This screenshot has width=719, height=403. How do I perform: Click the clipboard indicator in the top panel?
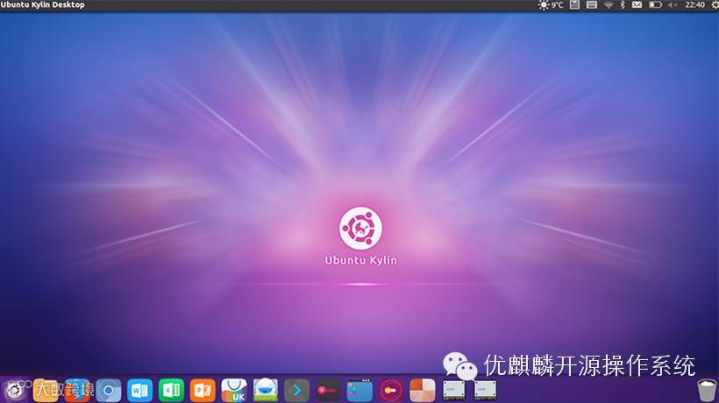tap(574, 5)
